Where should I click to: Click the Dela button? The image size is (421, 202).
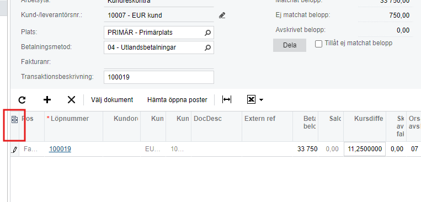click(x=290, y=45)
